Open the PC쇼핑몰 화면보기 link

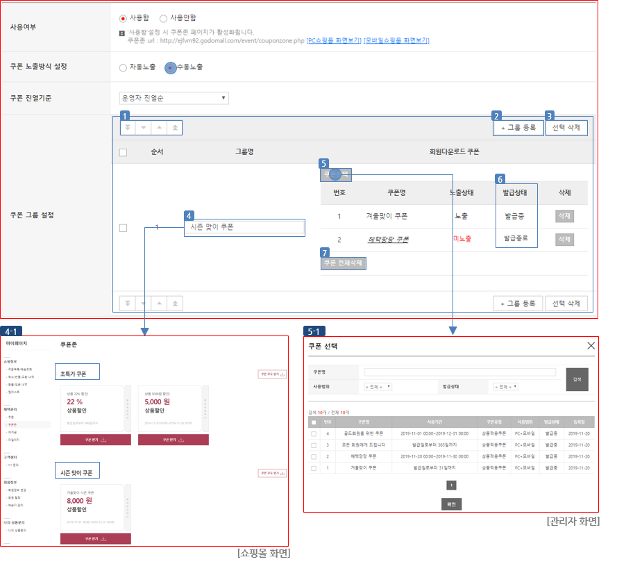334,41
